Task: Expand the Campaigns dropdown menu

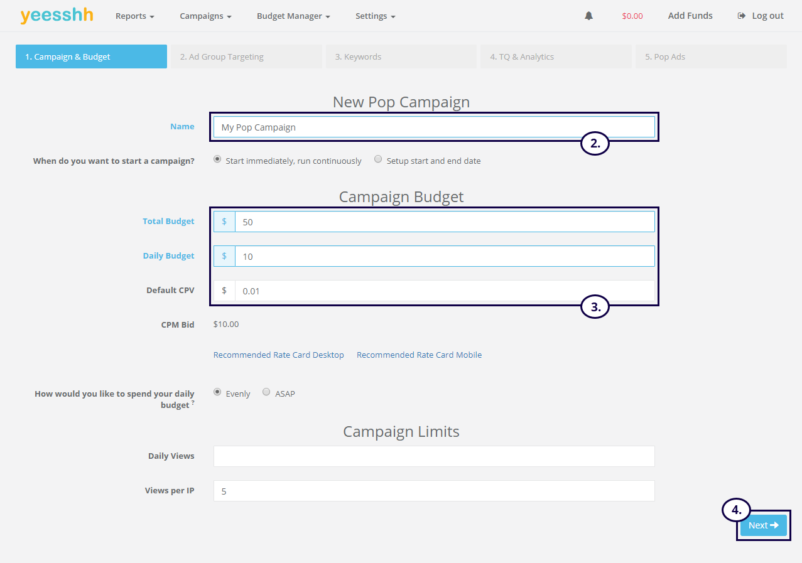Action: point(205,16)
